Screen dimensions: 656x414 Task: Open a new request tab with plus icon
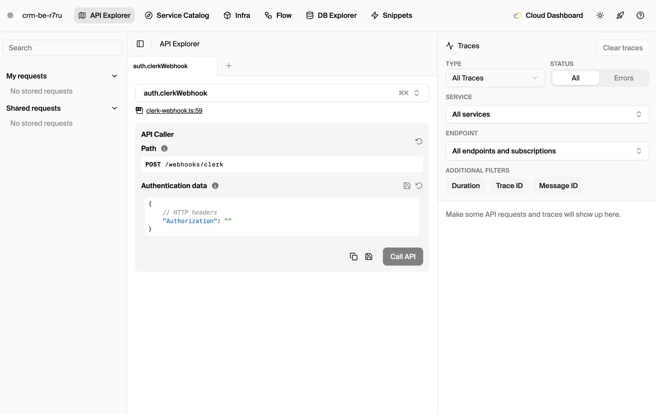(x=229, y=66)
